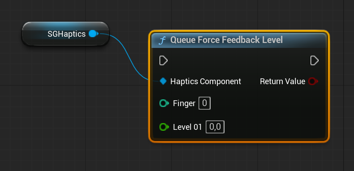Click the Finger value field
This screenshot has height=171, width=354.
tap(204, 103)
